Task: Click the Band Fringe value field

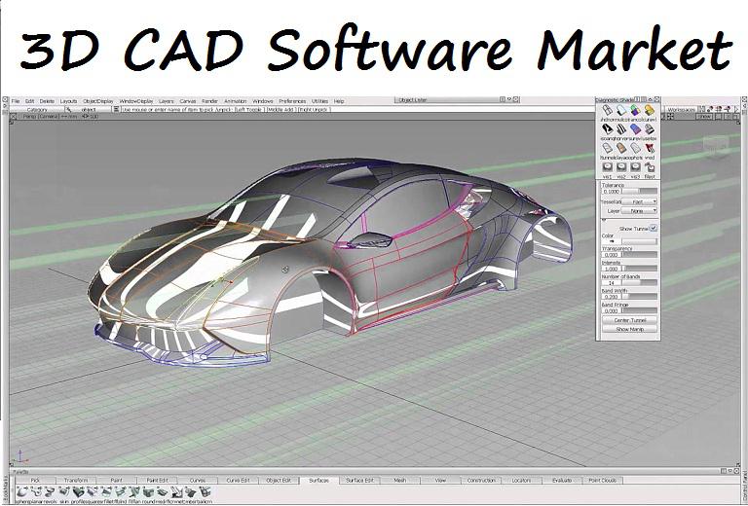Action: [x=612, y=310]
